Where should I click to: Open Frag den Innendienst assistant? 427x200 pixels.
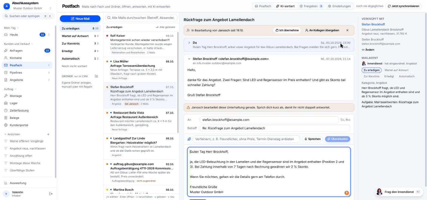click(398, 192)
